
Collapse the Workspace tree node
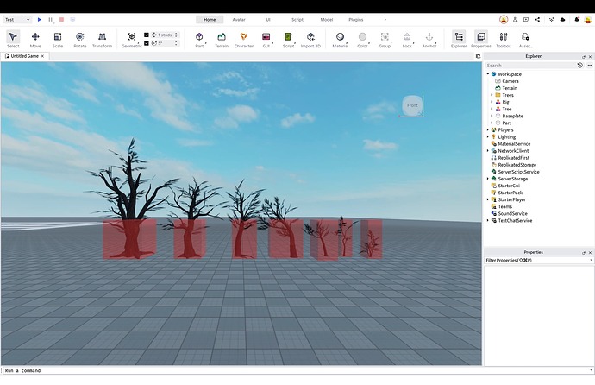[488, 74]
